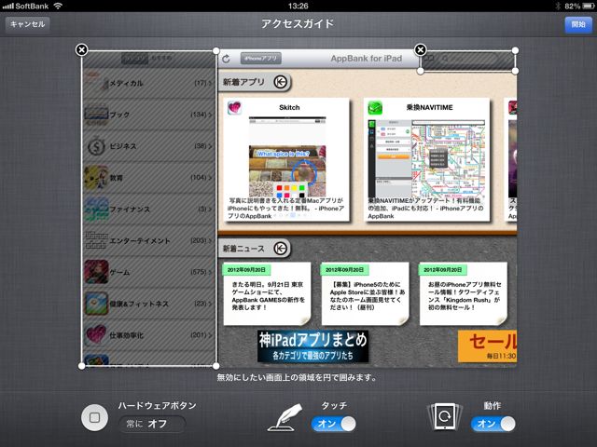Expand 仕事効率化 row chevron (201)
Viewport: 597px width, 447px height.
pyautogui.click(x=210, y=335)
